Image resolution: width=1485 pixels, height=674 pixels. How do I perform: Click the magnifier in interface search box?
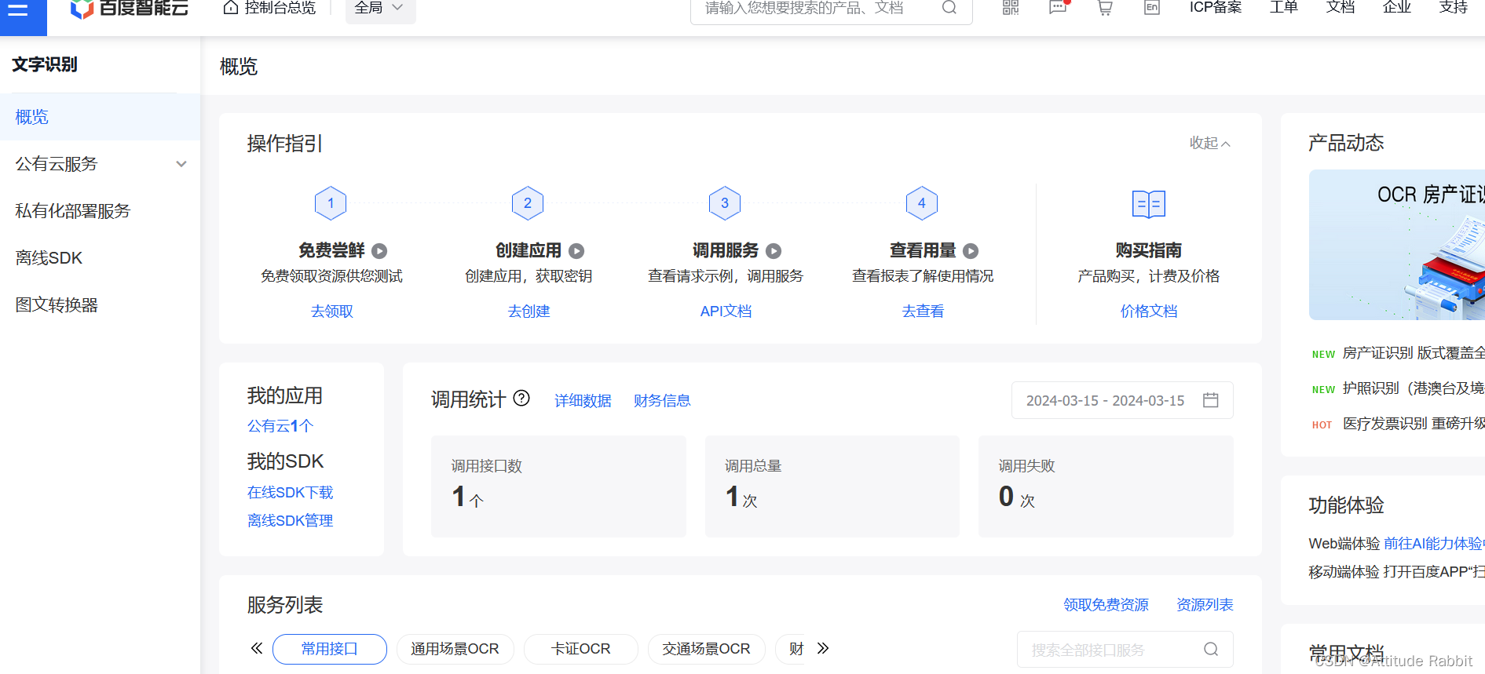(x=1211, y=650)
